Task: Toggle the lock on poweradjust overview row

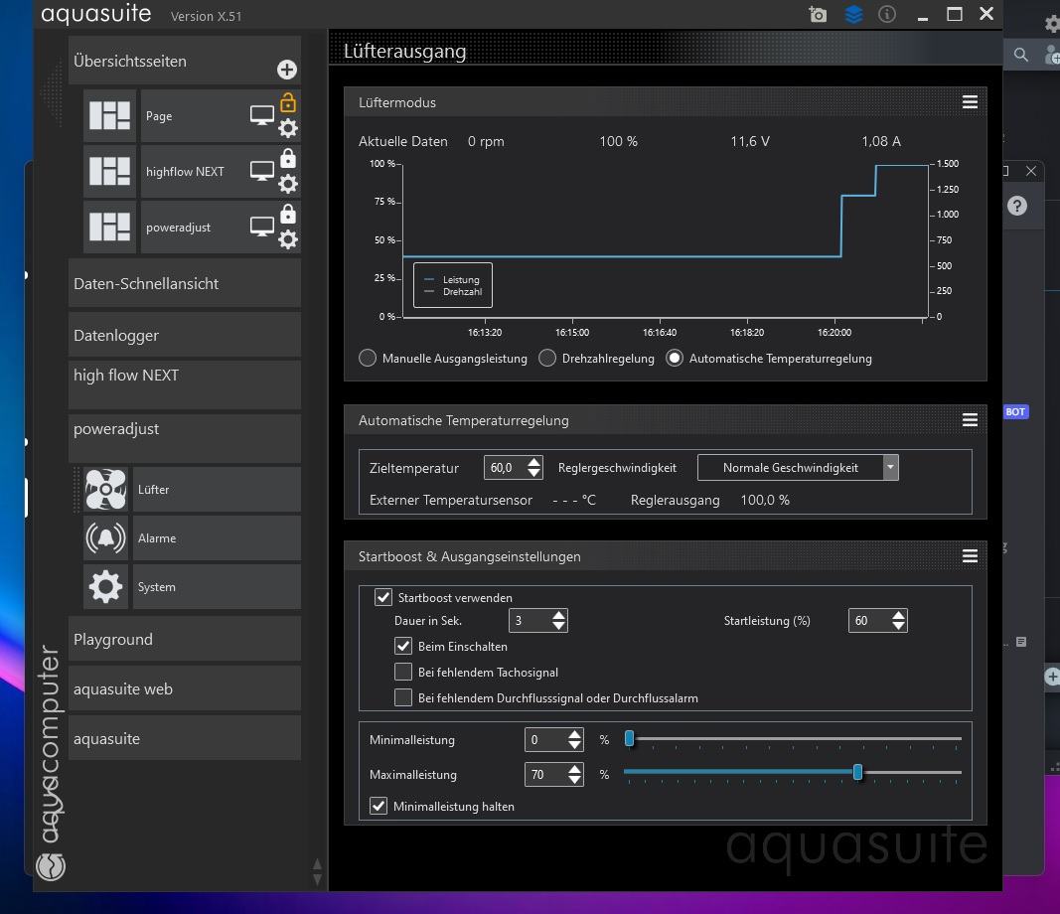Action: click(288, 213)
